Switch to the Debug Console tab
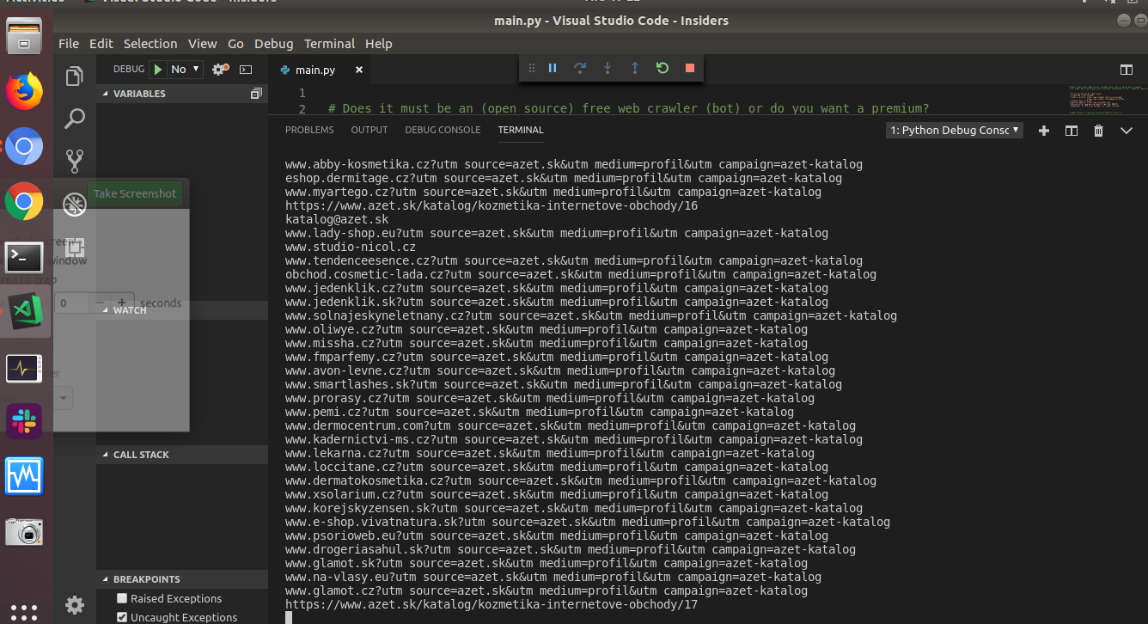 [443, 130]
